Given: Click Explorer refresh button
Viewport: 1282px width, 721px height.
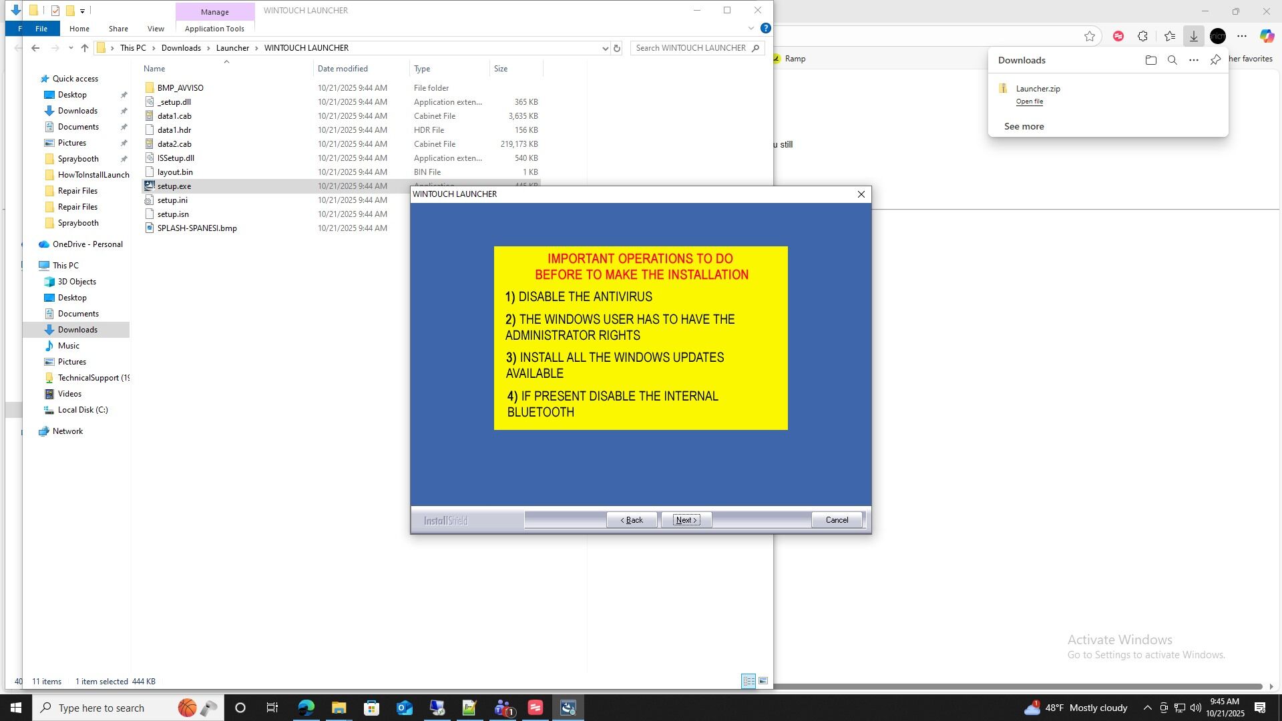Looking at the screenshot, I should pyautogui.click(x=617, y=48).
